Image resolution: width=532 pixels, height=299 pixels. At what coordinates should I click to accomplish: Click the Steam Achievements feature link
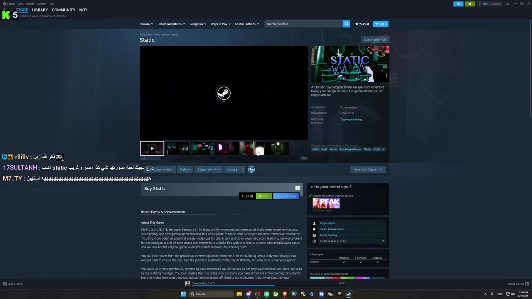click(x=332, y=229)
